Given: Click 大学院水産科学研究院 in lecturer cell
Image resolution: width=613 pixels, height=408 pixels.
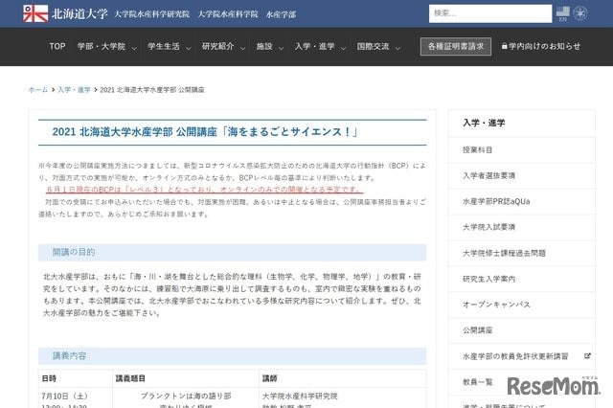Looking at the screenshot, I should 300,396.
